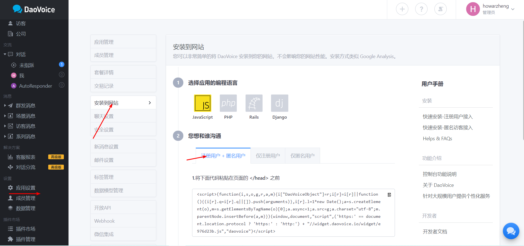Open 公司 in the sidebar
Image resolution: width=524 pixels, height=246 pixels.
[x=21, y=34]
